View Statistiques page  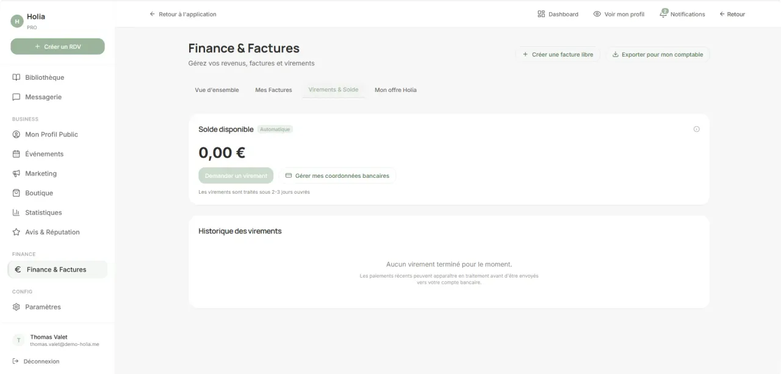coord(57,213)
